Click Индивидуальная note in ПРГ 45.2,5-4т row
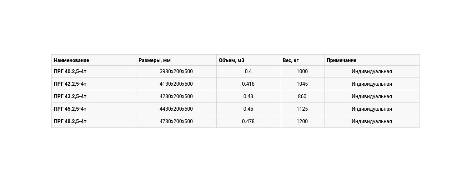 tap(372, 109)
